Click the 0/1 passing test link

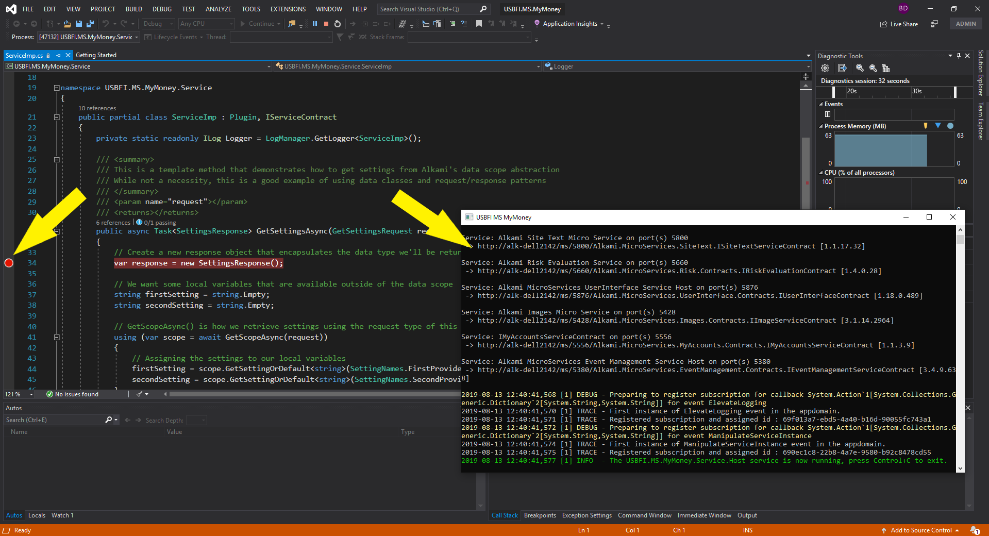[x=156, y=223]
